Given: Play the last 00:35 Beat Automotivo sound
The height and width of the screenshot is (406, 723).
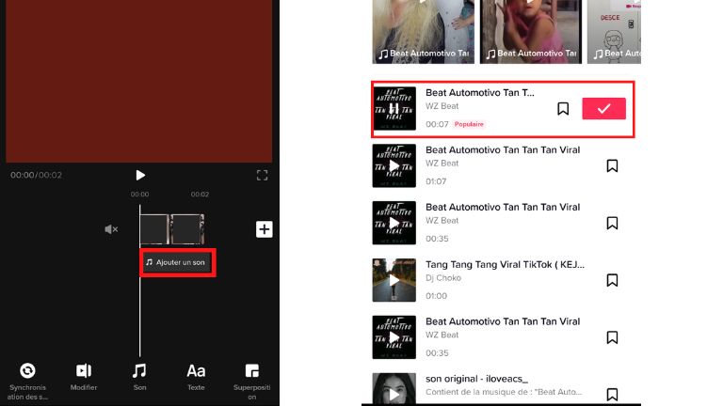Looking at the screenshot, I should click(394, 337).
